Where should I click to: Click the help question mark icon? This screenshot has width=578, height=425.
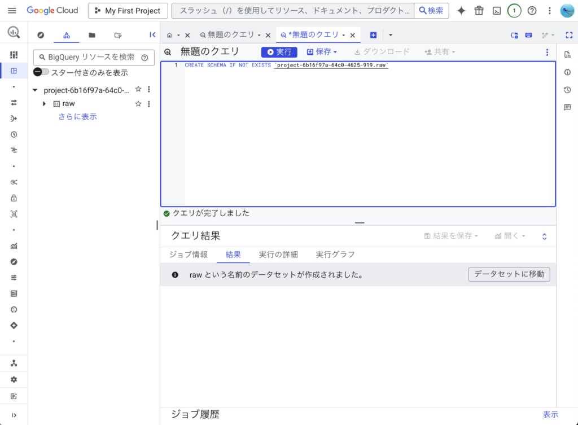pos(532,11)
